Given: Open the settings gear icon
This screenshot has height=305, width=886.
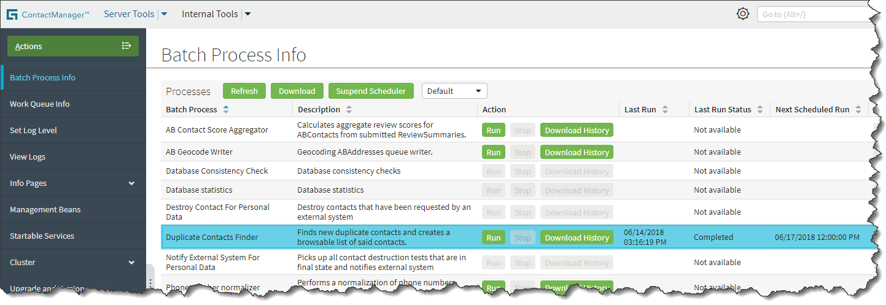Looking at the screenshot, I should pyautogui.click(x=743, y=14).
